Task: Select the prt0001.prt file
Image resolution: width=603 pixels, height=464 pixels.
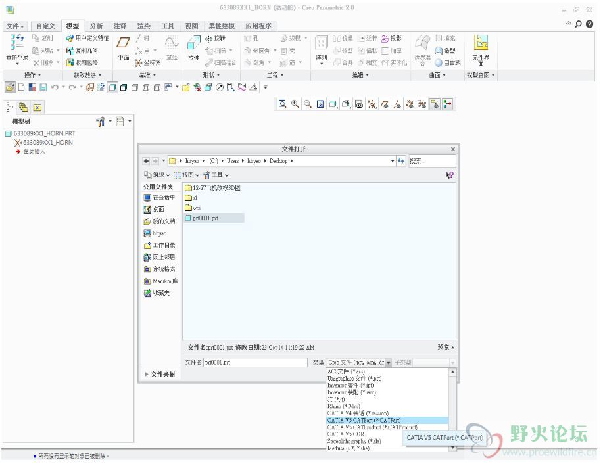Action: tap(214, 218)
